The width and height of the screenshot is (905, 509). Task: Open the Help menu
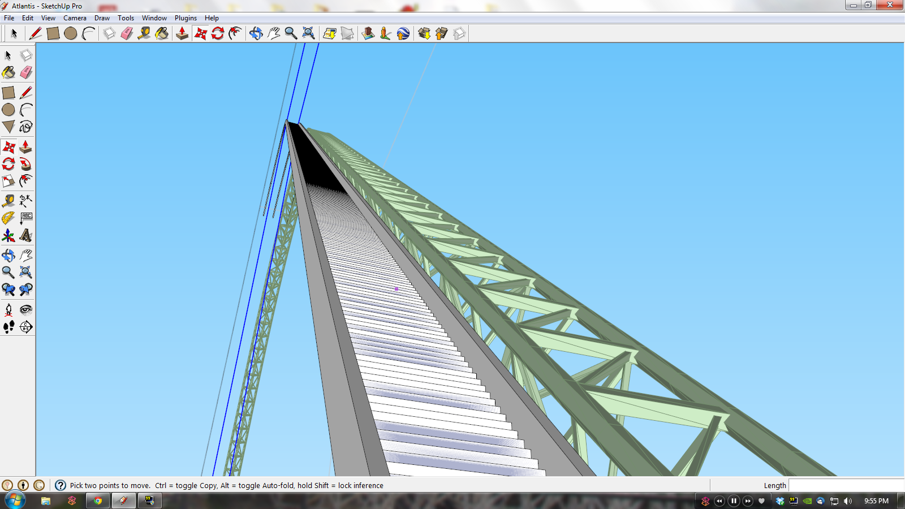(212, 18)
